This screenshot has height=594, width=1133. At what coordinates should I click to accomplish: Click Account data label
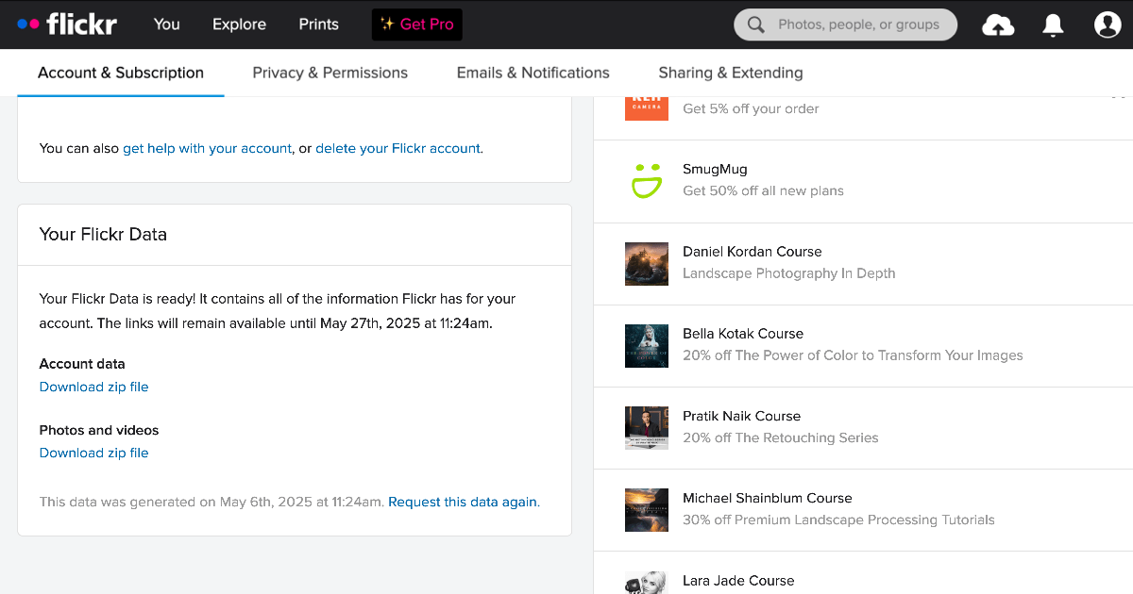[x=82, y=364]
